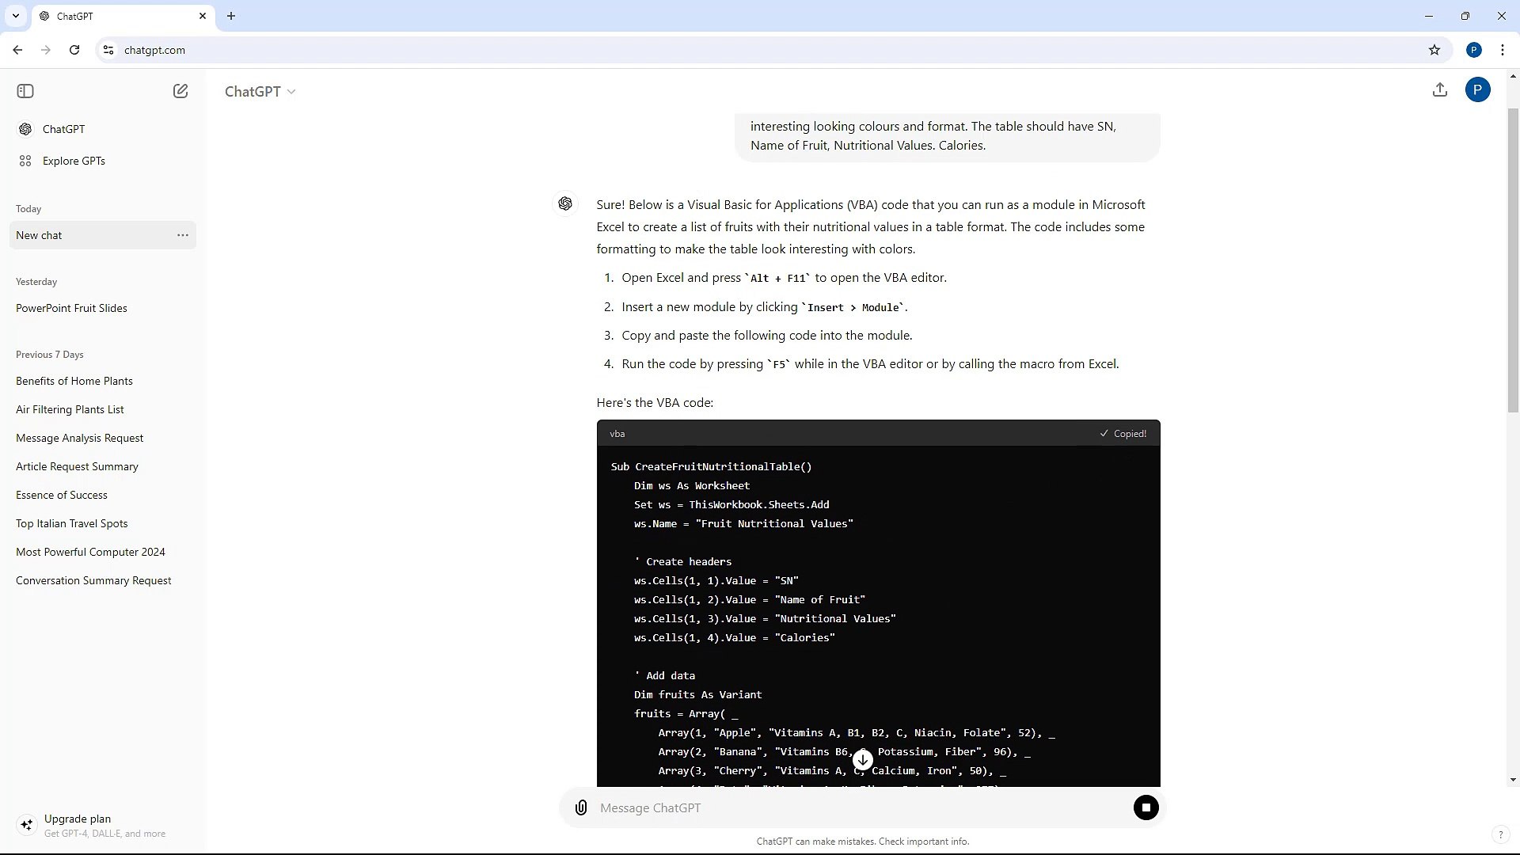Screen dimensions: 1520x855
Task: Reload the page with refresh icon
Action: pos(74,50)
